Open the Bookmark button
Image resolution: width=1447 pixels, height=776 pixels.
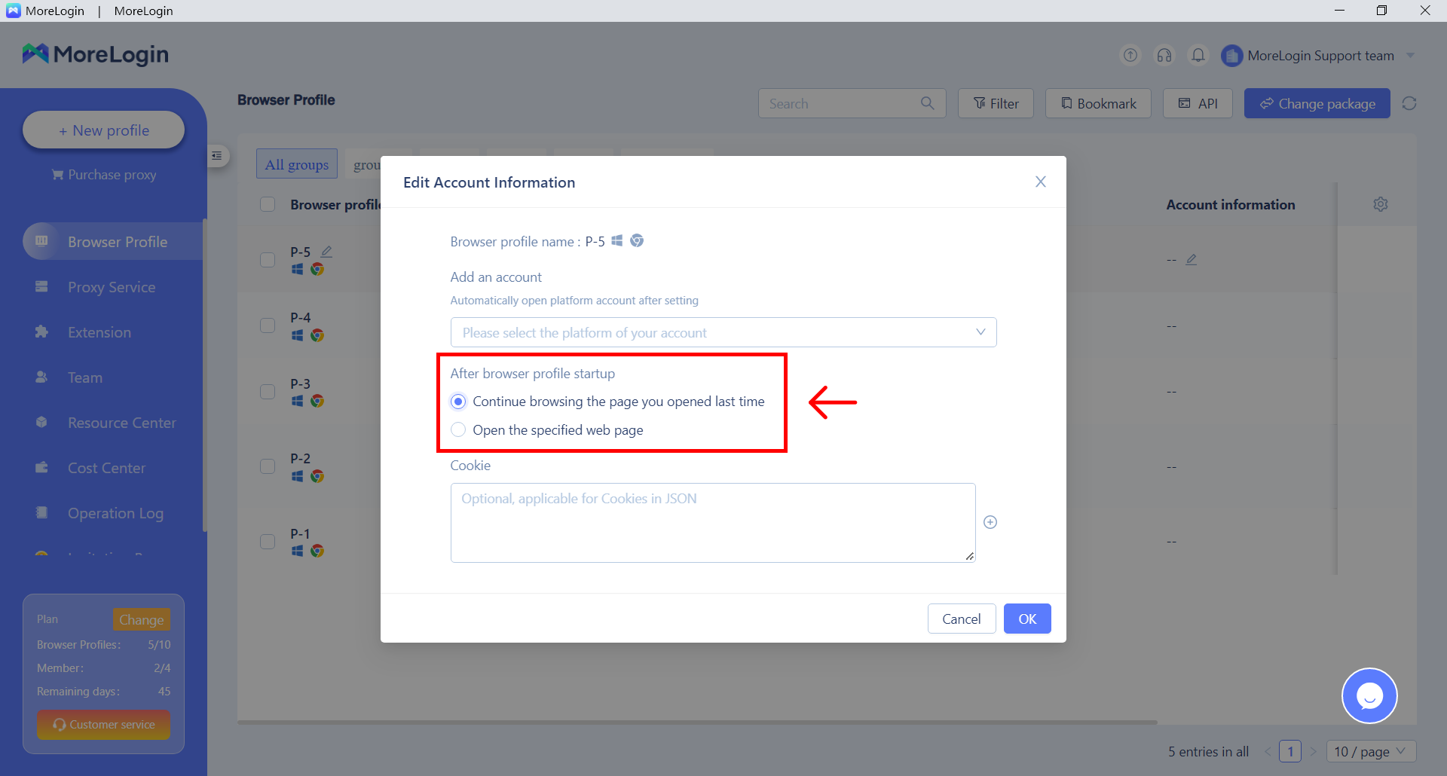pyautogui.click(x=1098, y=103)
